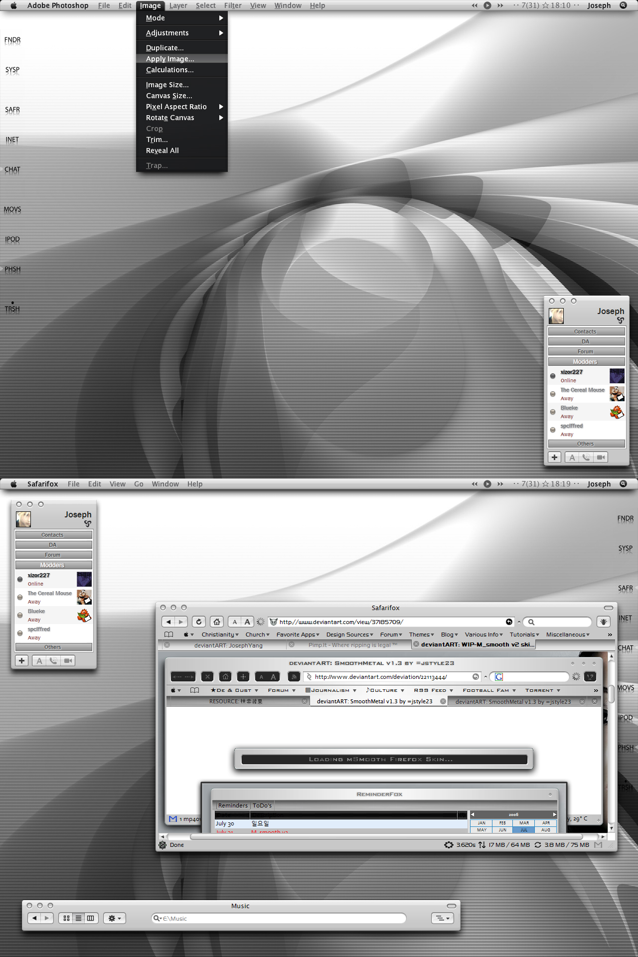Click the mail icon in Safarifox status bar
Image resolution: width=638 pixels, height=957 pixels.
598,845
